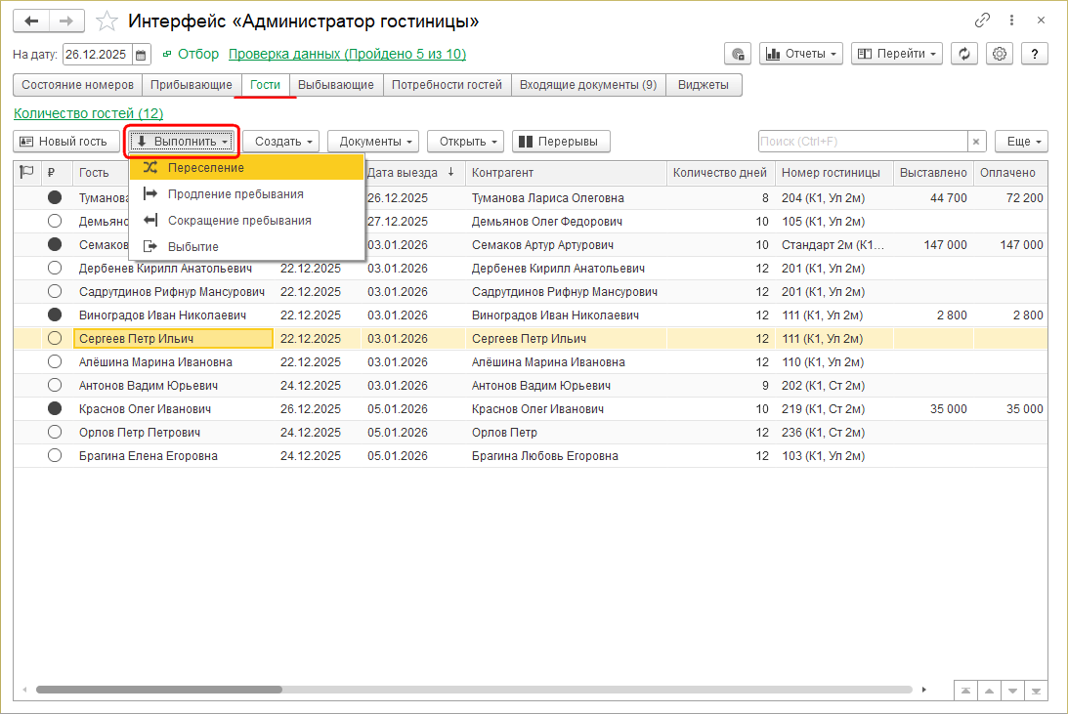Expand the Еще dropdown
This screenshot has width=1068, height=714.
[1022, 142]
